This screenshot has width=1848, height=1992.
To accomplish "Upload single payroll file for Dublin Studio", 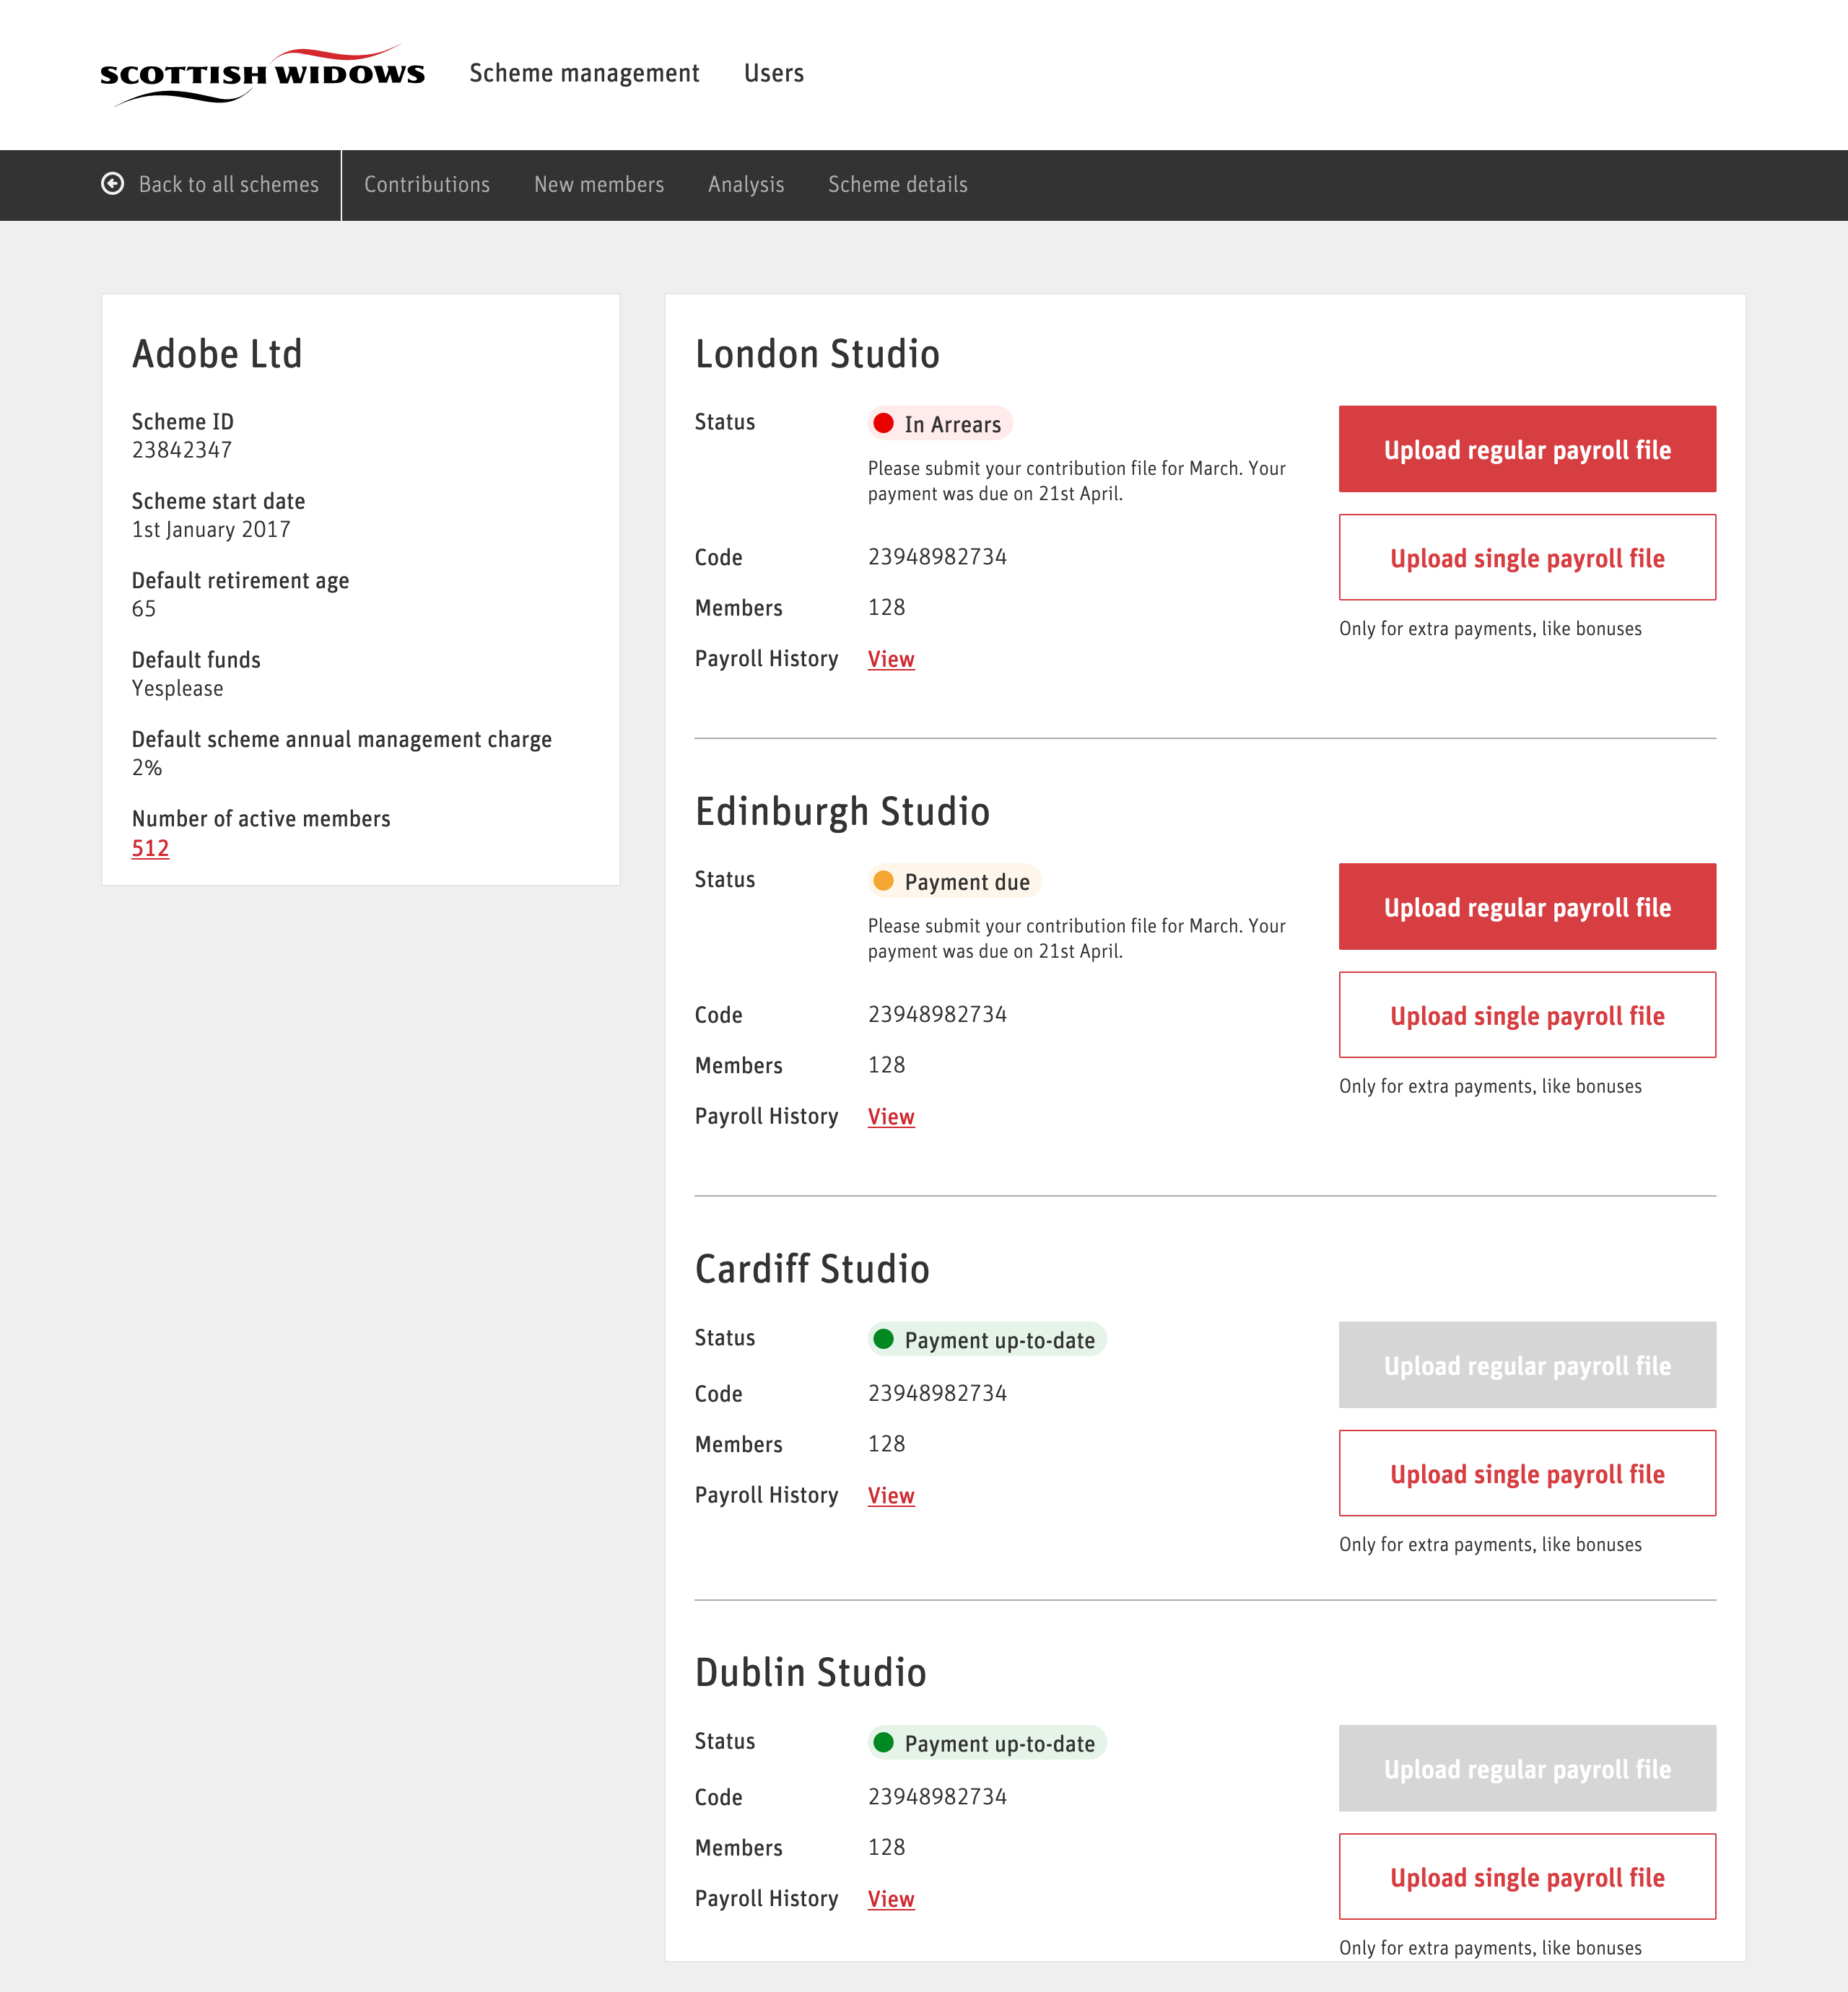I will (1527, 1877).
